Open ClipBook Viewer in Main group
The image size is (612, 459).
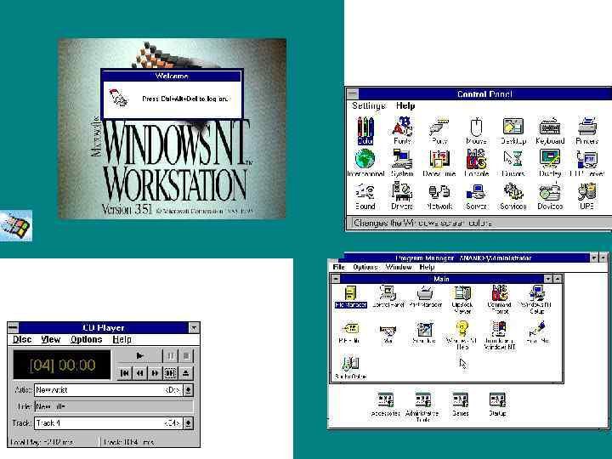point(462,300)
